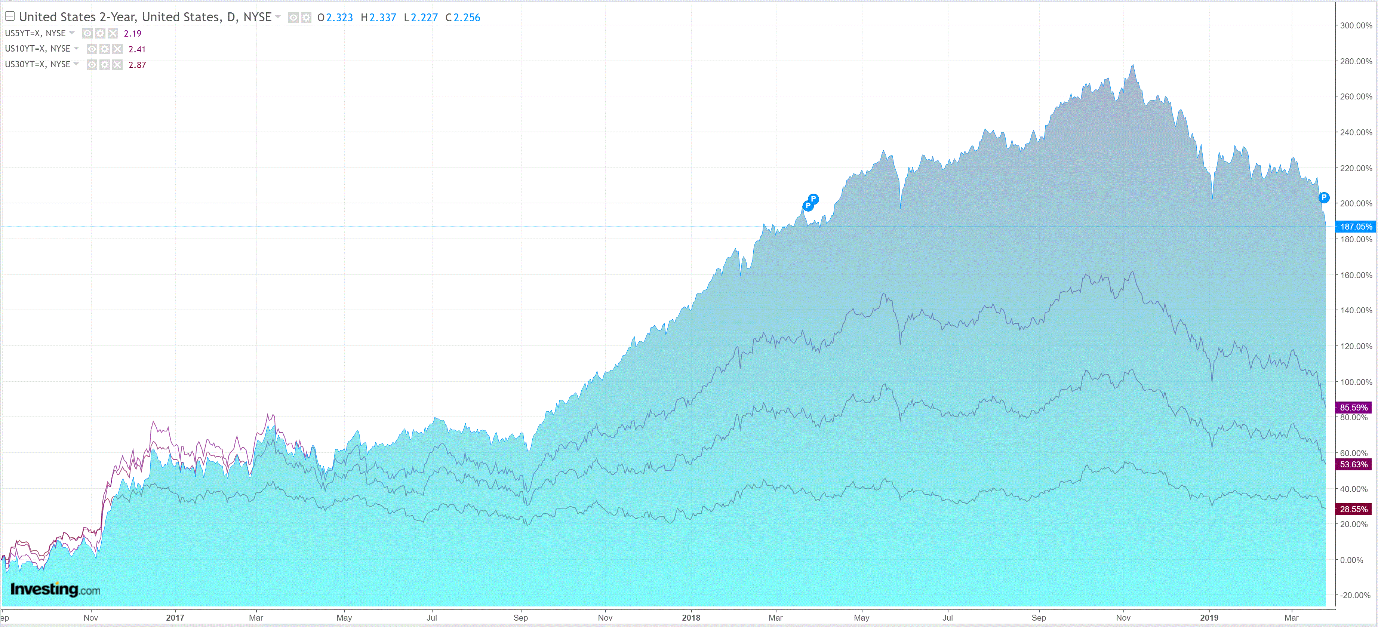Remove the US5YT=X comparison series

[x=113, y=33]
